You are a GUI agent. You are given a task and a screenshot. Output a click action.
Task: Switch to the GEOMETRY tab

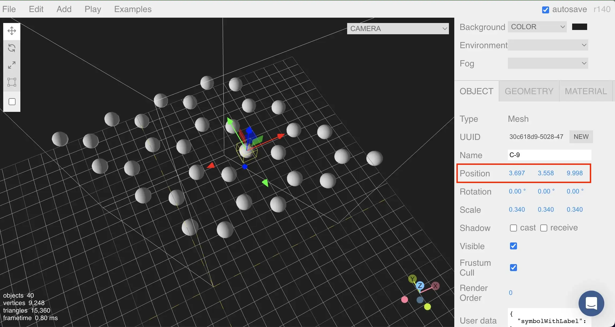point(529,91)
